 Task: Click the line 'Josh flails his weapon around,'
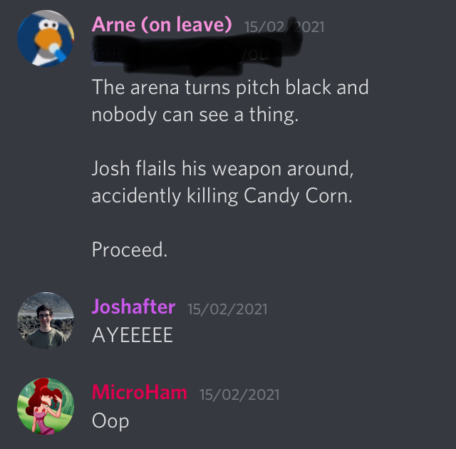click(x=222, y=169)
